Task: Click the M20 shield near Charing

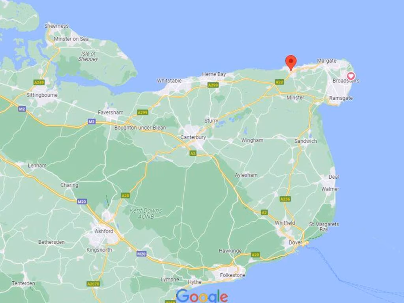Action: click(82, 202)
